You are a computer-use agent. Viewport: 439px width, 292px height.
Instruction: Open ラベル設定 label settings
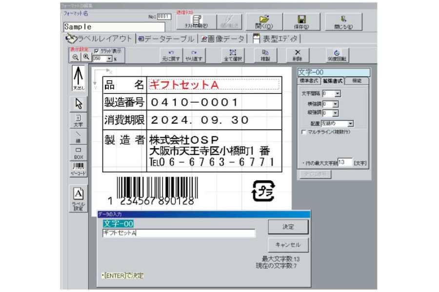(x=79, y=199)
